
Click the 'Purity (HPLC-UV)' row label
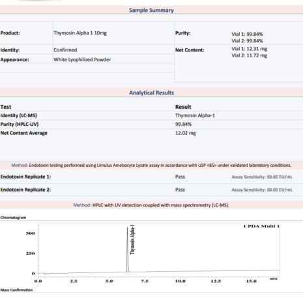[20, 124]
